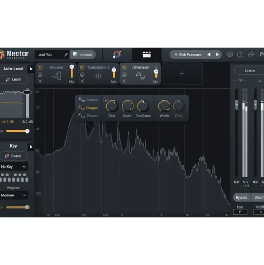Open the help question mark icon
The width and height of the screenshot is (264, 265).
click(240, 55)
